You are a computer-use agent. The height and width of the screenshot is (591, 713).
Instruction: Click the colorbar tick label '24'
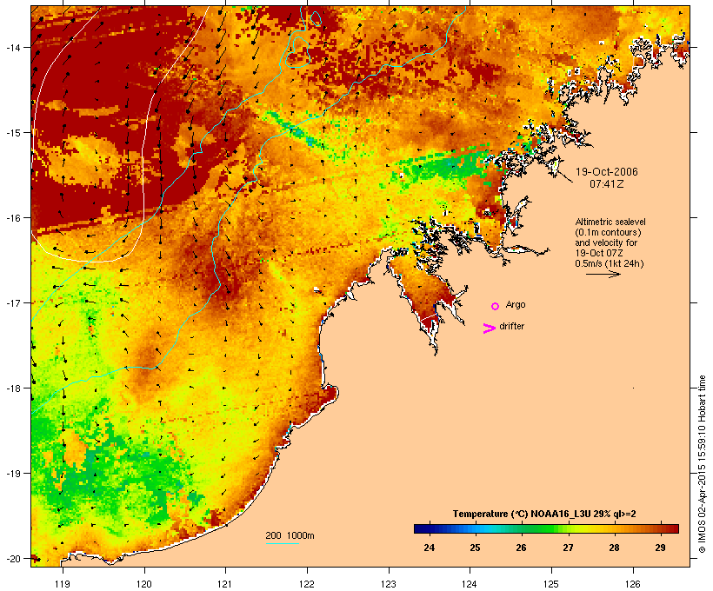pos(429,548)
